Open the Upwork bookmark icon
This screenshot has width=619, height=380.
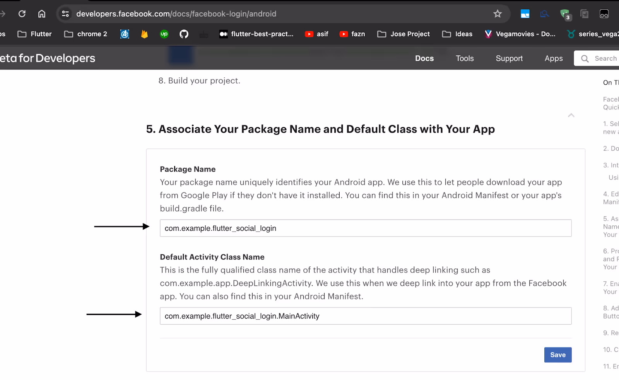coord(164,34)
